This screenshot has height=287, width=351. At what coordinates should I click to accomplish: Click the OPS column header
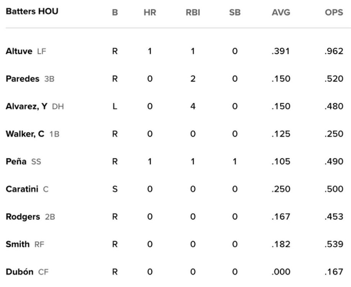(x=333, y=12)
